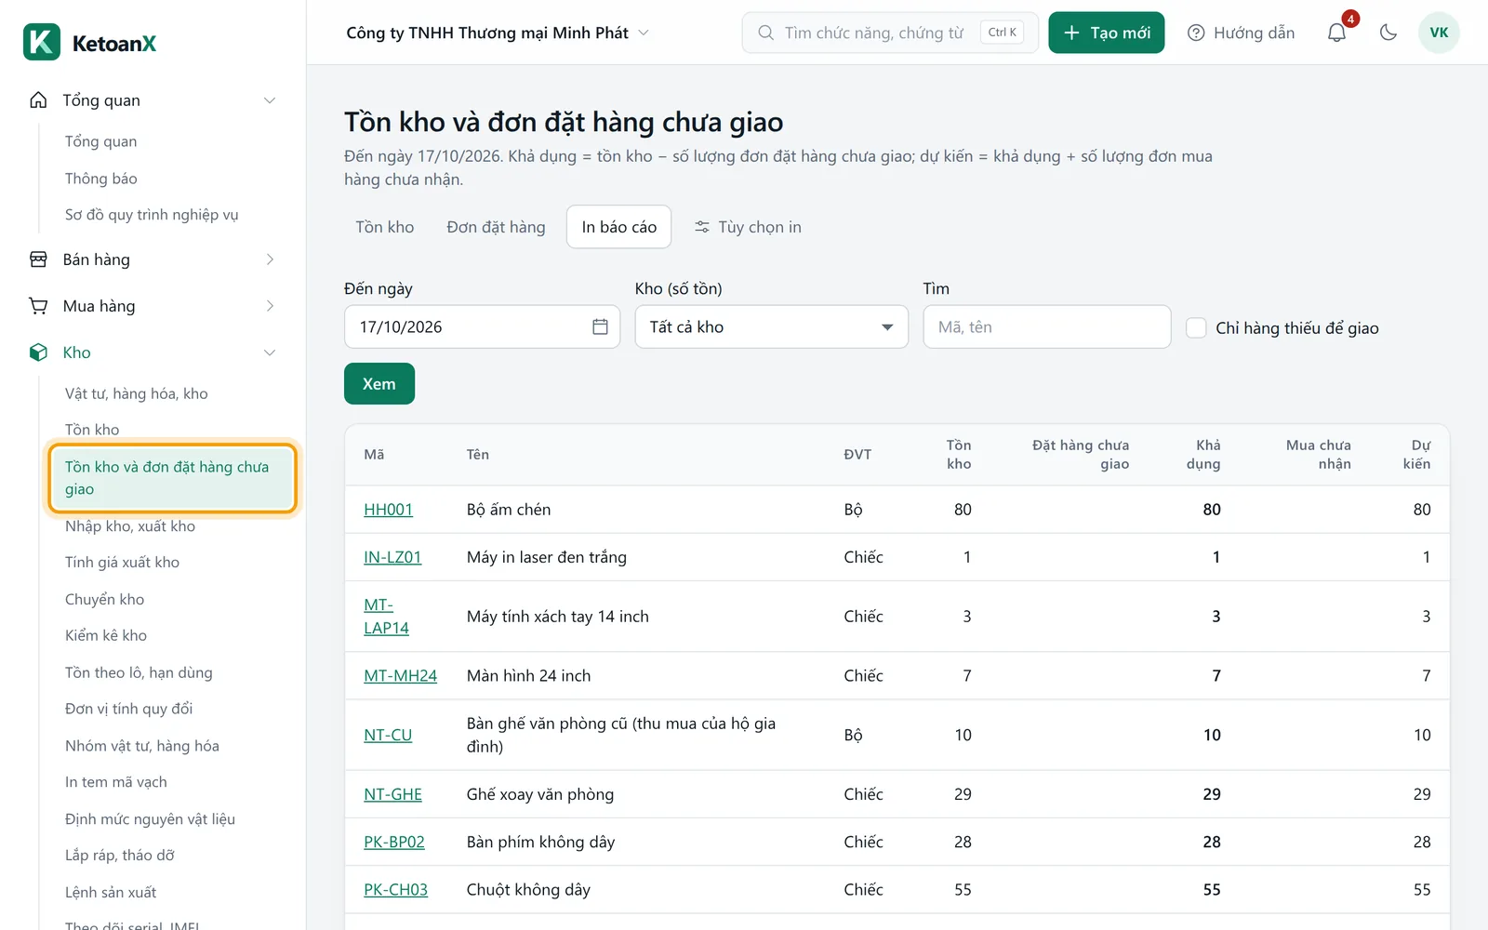1488x930 pixels.
Task: Click the Kho box icon
Action: click(38, 352)
